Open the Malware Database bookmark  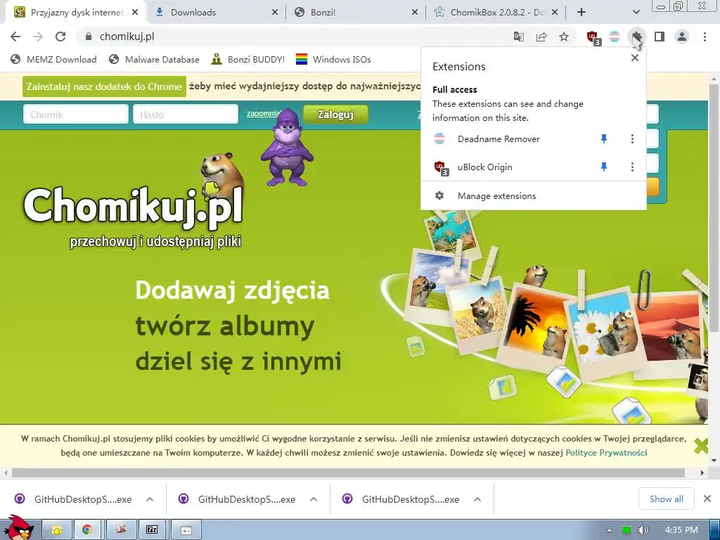click(154, 59)
